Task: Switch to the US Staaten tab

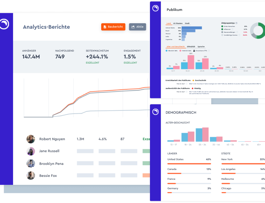Action: [x=178, y=23]
